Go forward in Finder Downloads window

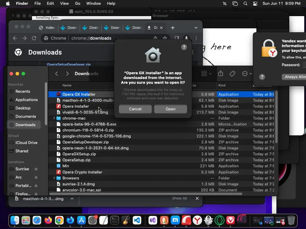pos(67,74)
